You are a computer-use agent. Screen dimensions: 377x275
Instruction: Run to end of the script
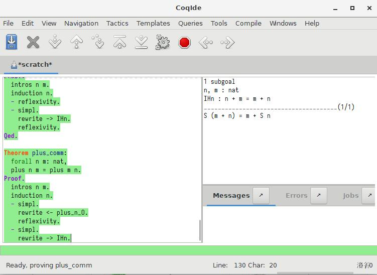pos(141,43)
